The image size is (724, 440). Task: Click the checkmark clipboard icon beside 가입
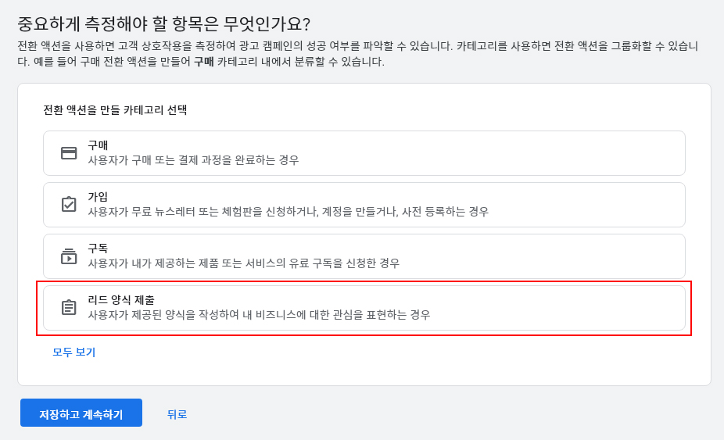[69, 205]
